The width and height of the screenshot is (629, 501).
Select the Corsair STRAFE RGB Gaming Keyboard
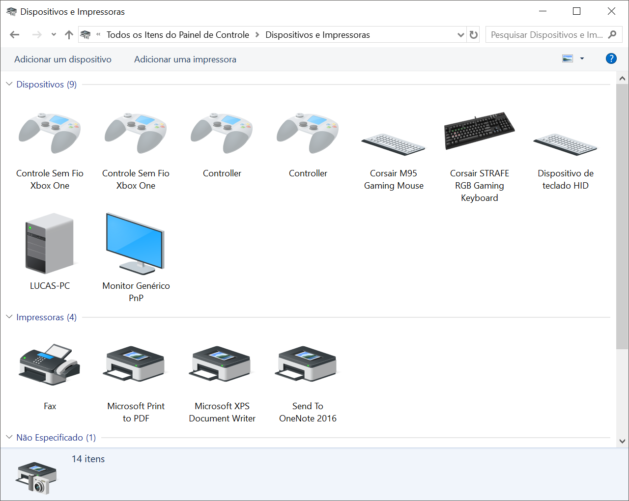479,156
